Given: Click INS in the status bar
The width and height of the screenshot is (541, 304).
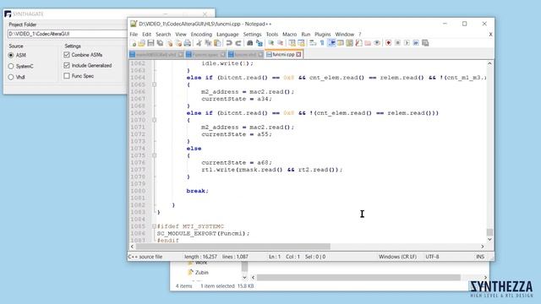Looking at the screenshot, I should pyautogui.click(x=480, y=257).
